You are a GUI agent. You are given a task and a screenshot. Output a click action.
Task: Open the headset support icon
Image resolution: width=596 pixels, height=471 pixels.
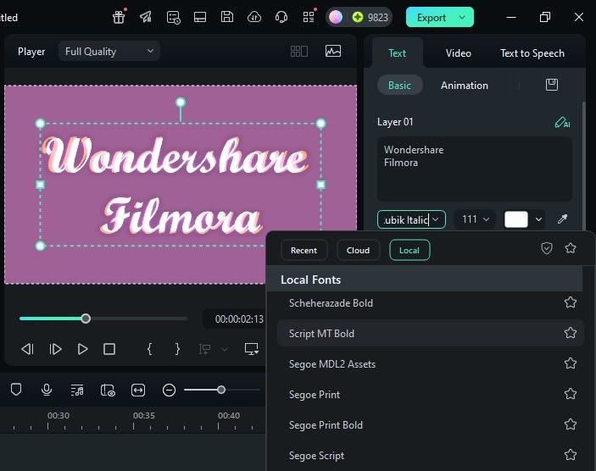pyautogui.click(x=281, y=17)
